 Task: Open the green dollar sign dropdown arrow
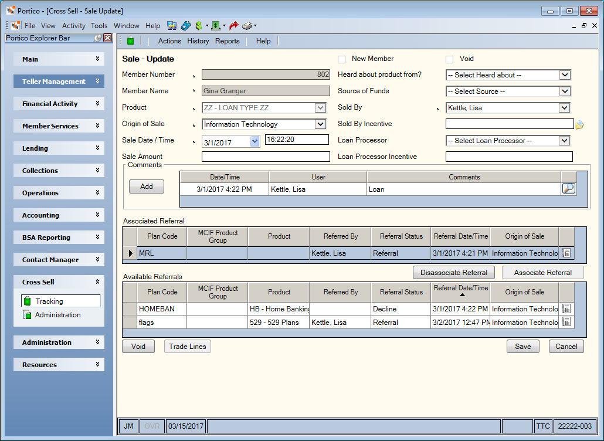coord(207,26)
